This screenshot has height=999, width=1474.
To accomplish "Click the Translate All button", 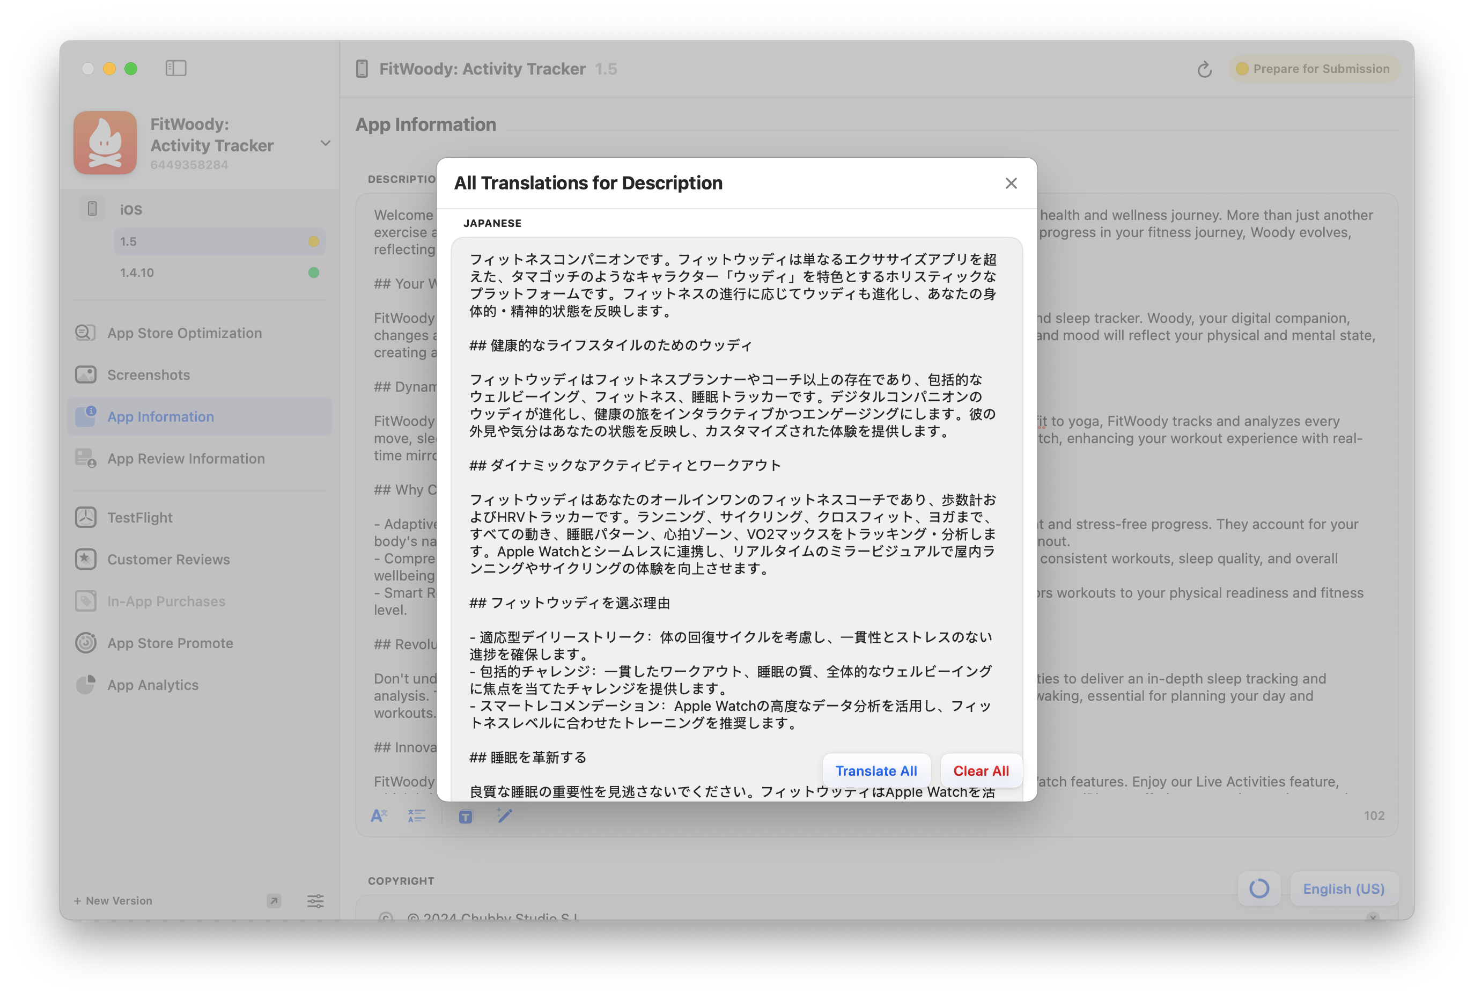I will click(876, 770).
